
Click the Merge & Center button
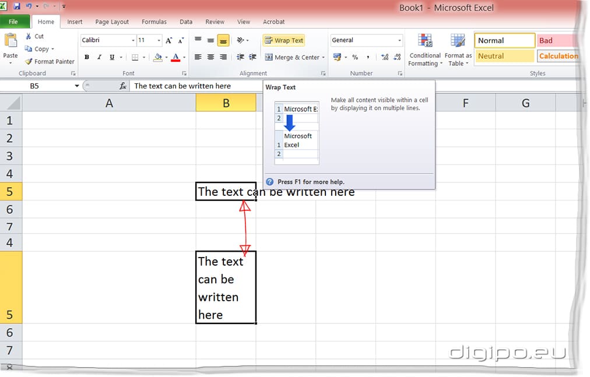pos(292,57)
